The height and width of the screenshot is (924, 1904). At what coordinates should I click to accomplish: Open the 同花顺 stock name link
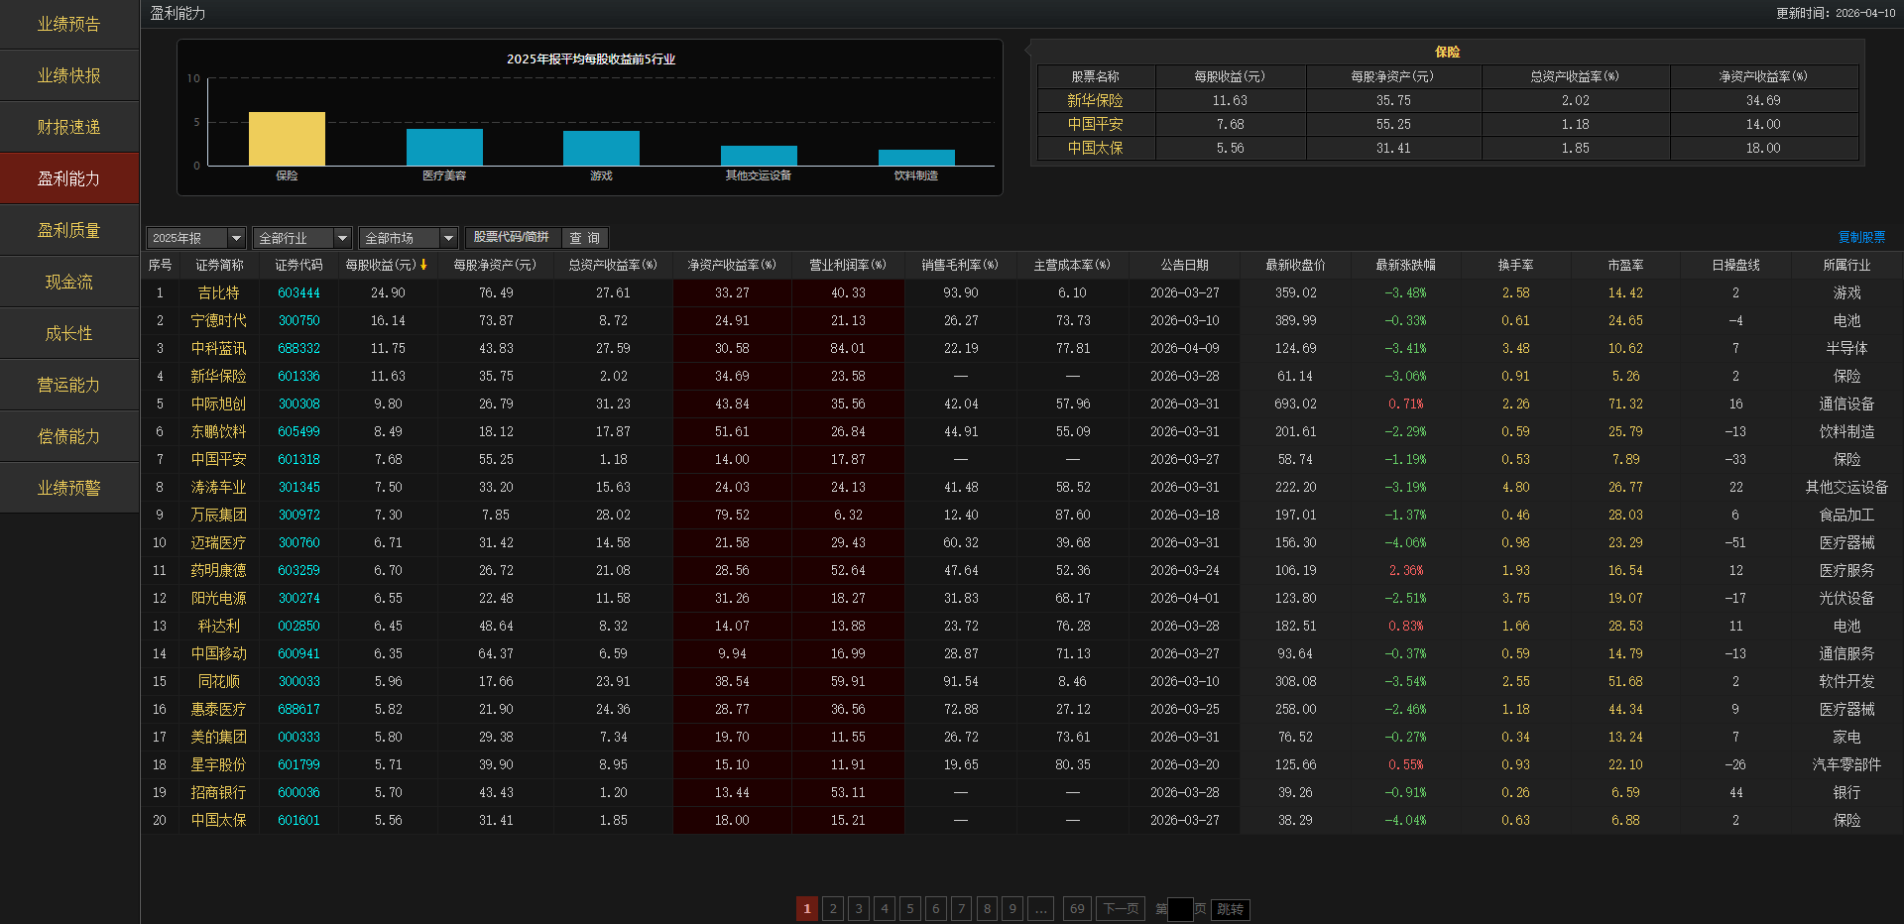(218, 682)
